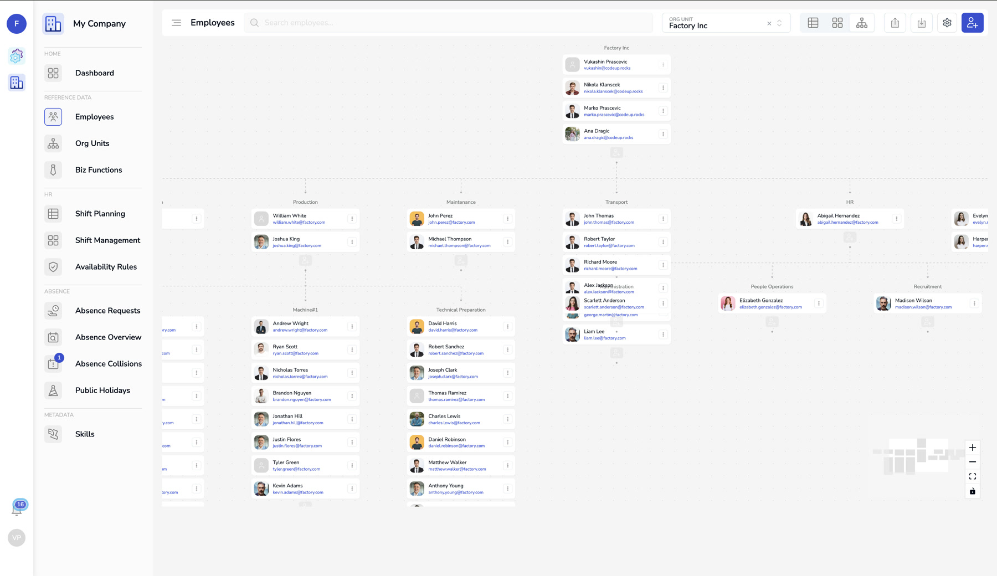Switch to org chart tree view
This screenshot has height=576, width=997.
[862, 23]
